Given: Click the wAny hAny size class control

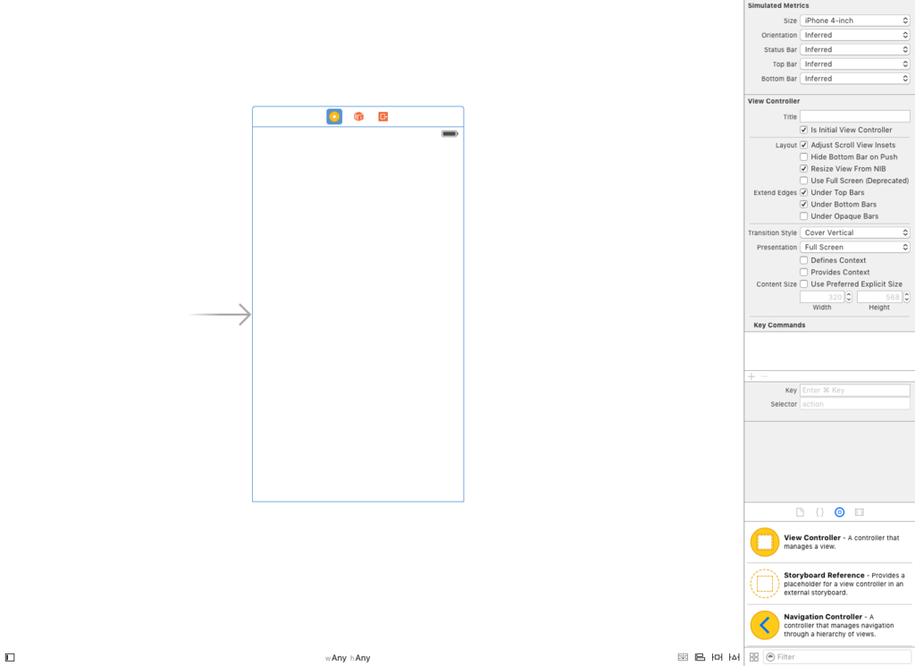Looking at the screenshot, I should (x=348, y=658).
